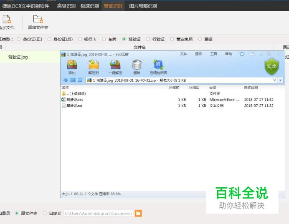Click the zip path address bar
This screenshot has width=289, height=224.
pos(182,80)
